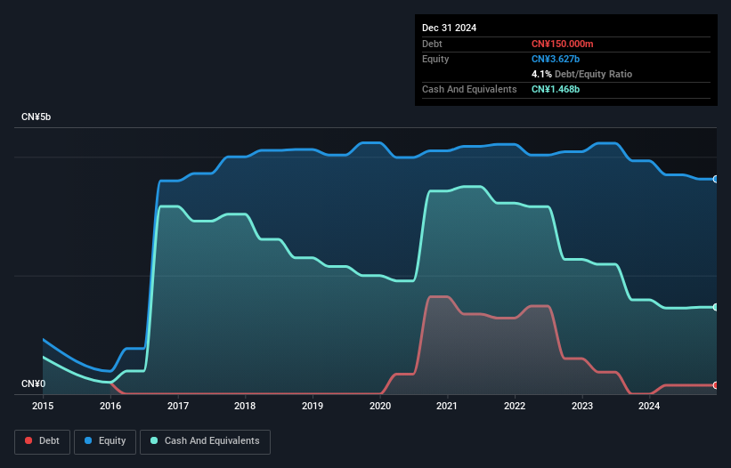Toggle the Debt legend button

tap(42, 441)
